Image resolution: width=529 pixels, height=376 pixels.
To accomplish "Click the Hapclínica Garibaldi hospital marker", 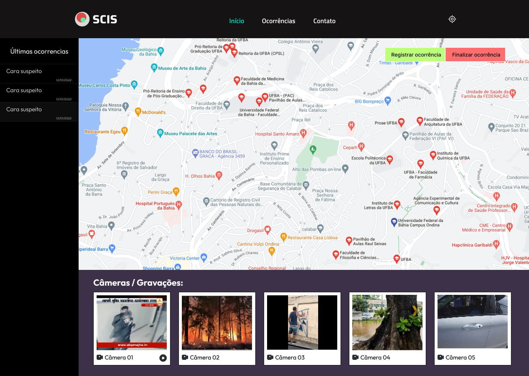I will pyautogui.click(x=496, y=244).
